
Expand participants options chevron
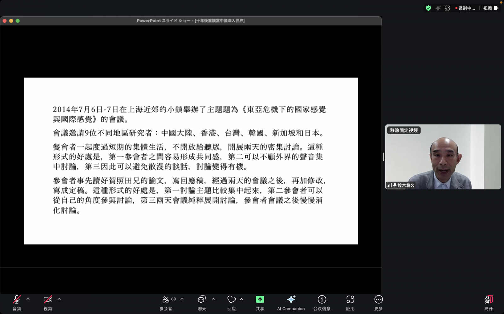[182, 299]
